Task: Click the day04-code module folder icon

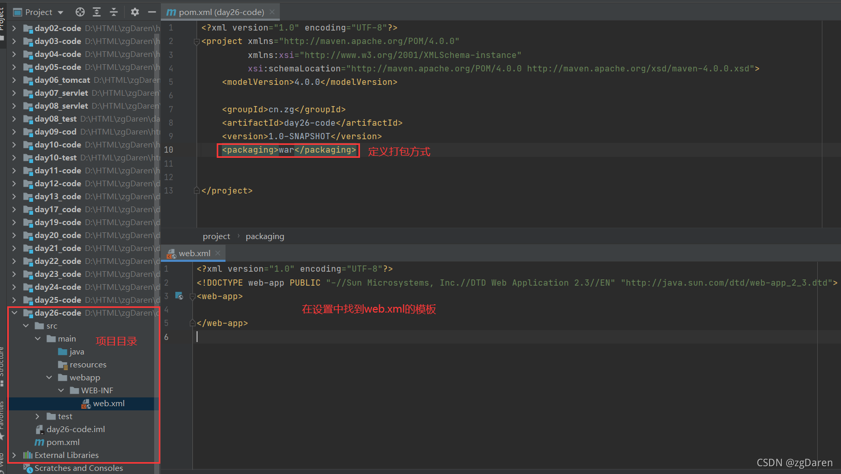Action: (28, 54)
